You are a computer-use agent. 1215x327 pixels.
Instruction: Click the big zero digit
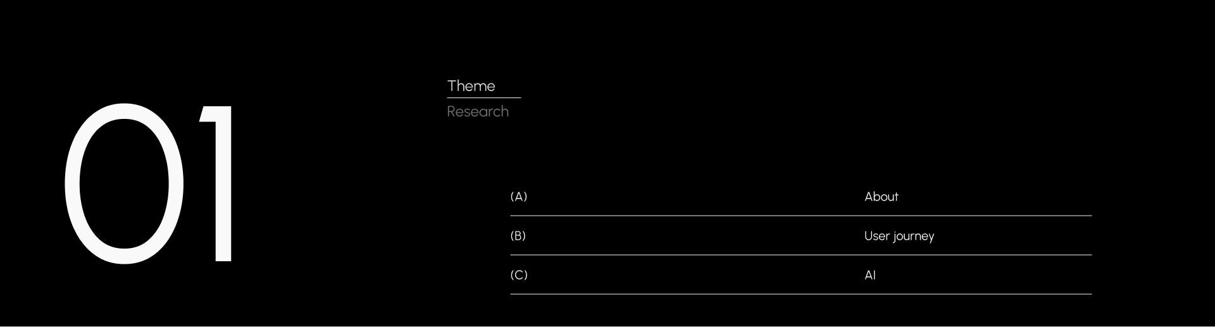coord(125,183)
